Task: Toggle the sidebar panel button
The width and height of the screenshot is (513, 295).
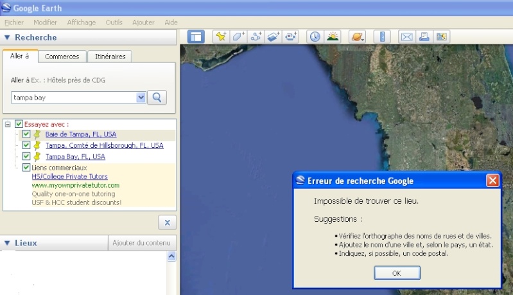Action: (196, 37)
